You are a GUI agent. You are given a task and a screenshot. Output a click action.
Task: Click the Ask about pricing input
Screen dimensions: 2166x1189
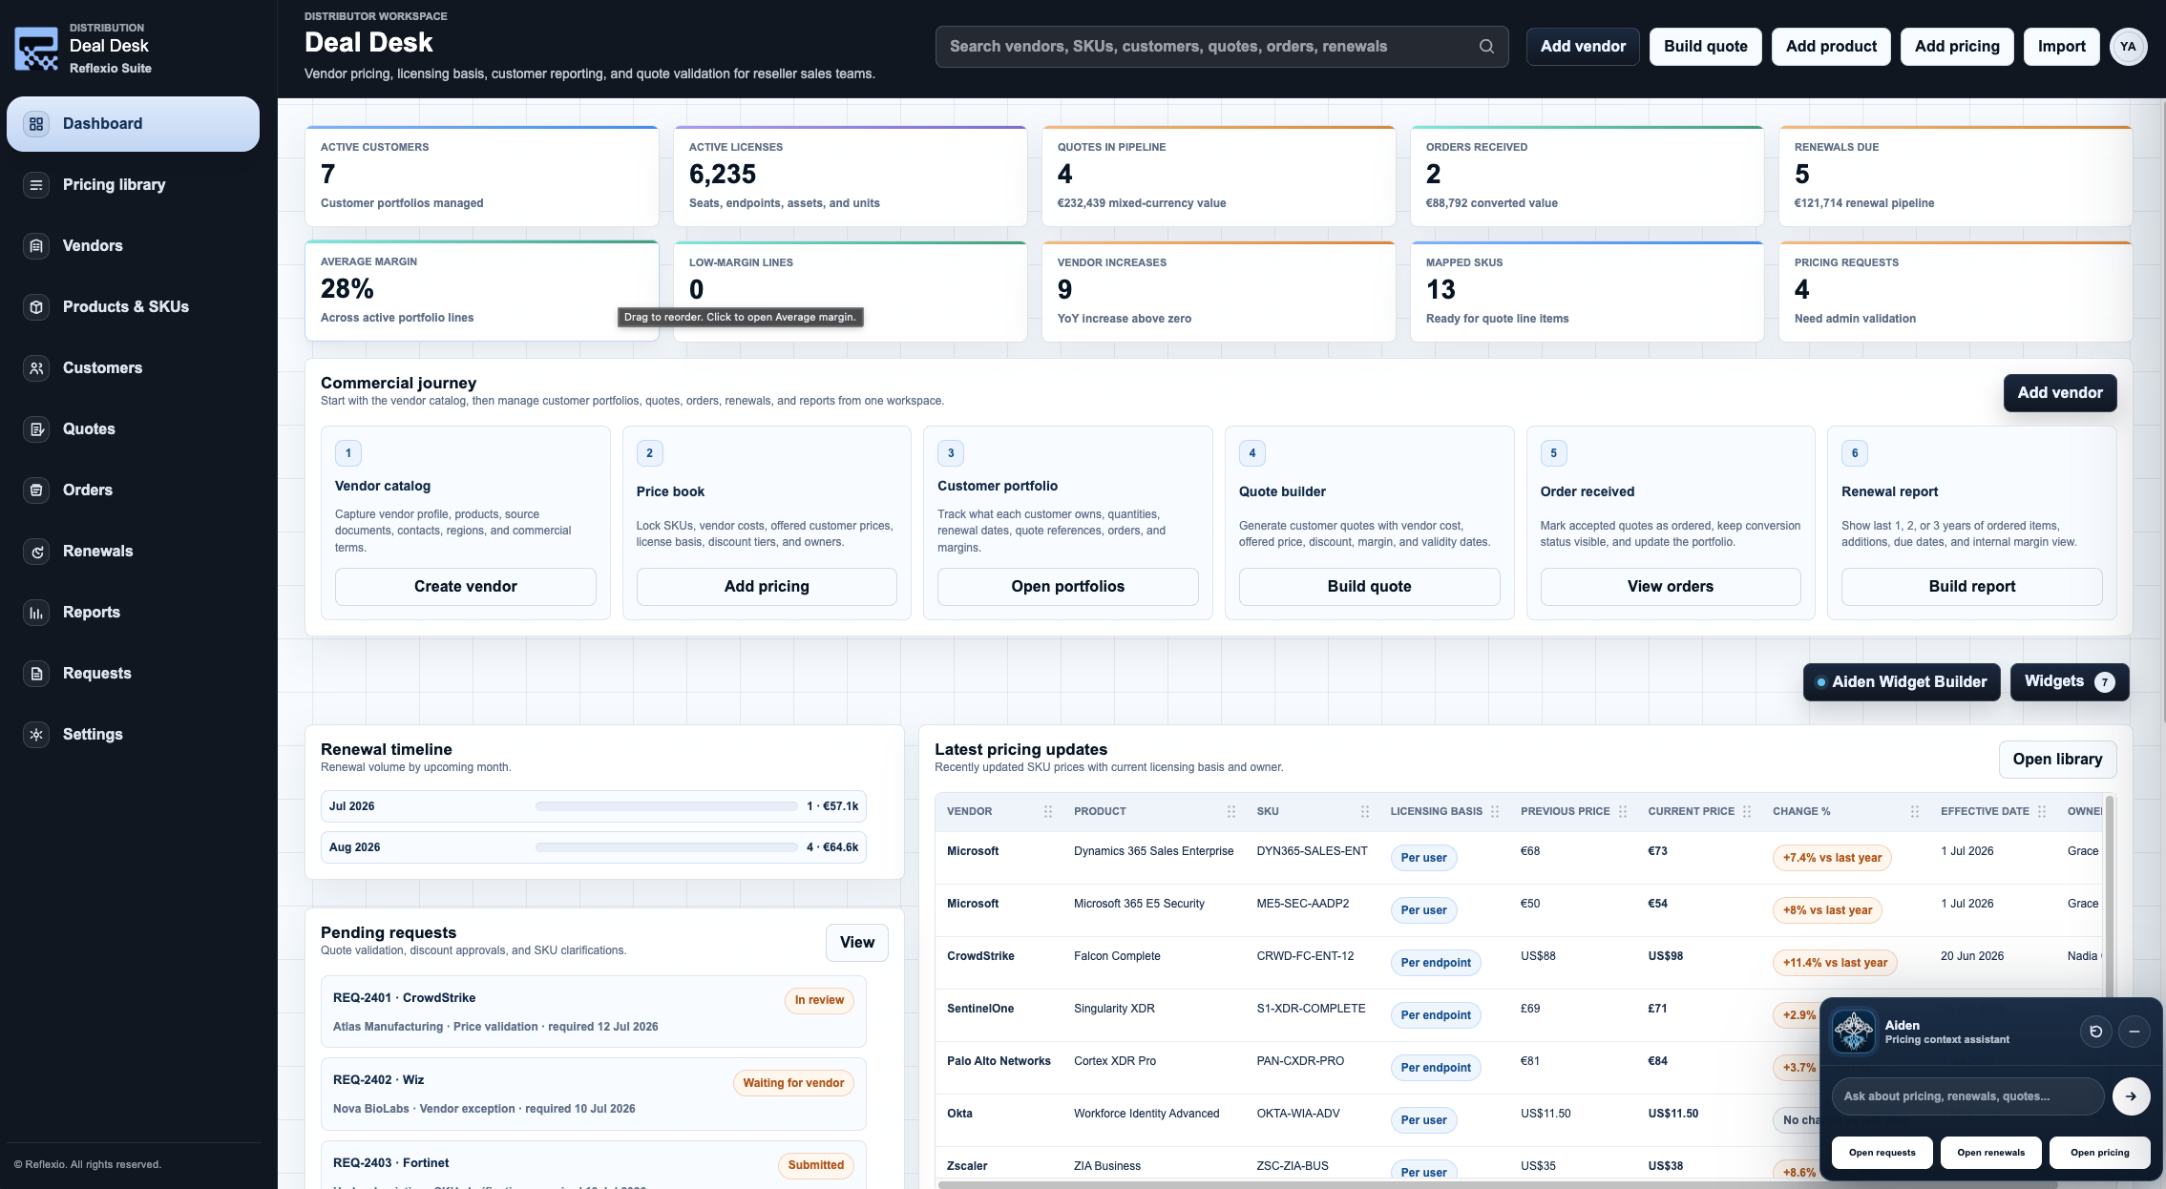tap(1967, 1096)
